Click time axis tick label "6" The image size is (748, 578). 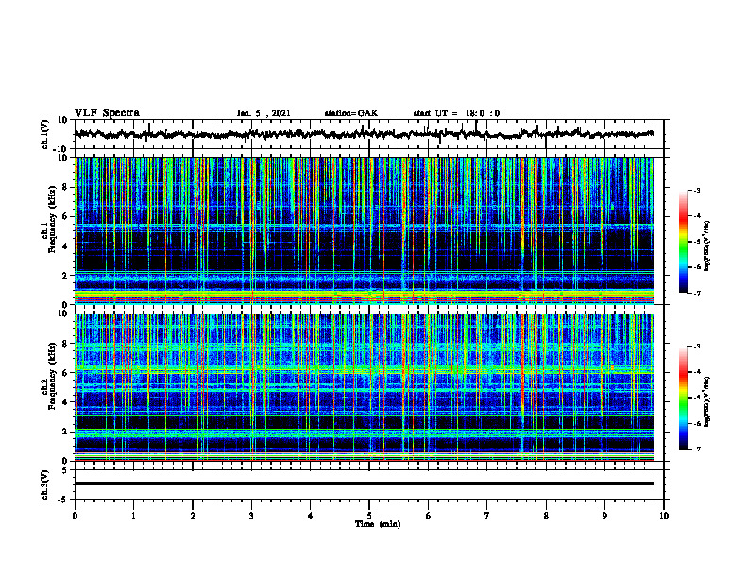pos(428,516)
